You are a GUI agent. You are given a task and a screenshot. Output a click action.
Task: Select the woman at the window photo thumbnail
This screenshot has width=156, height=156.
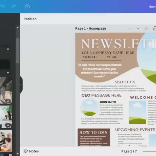(6, 117)
